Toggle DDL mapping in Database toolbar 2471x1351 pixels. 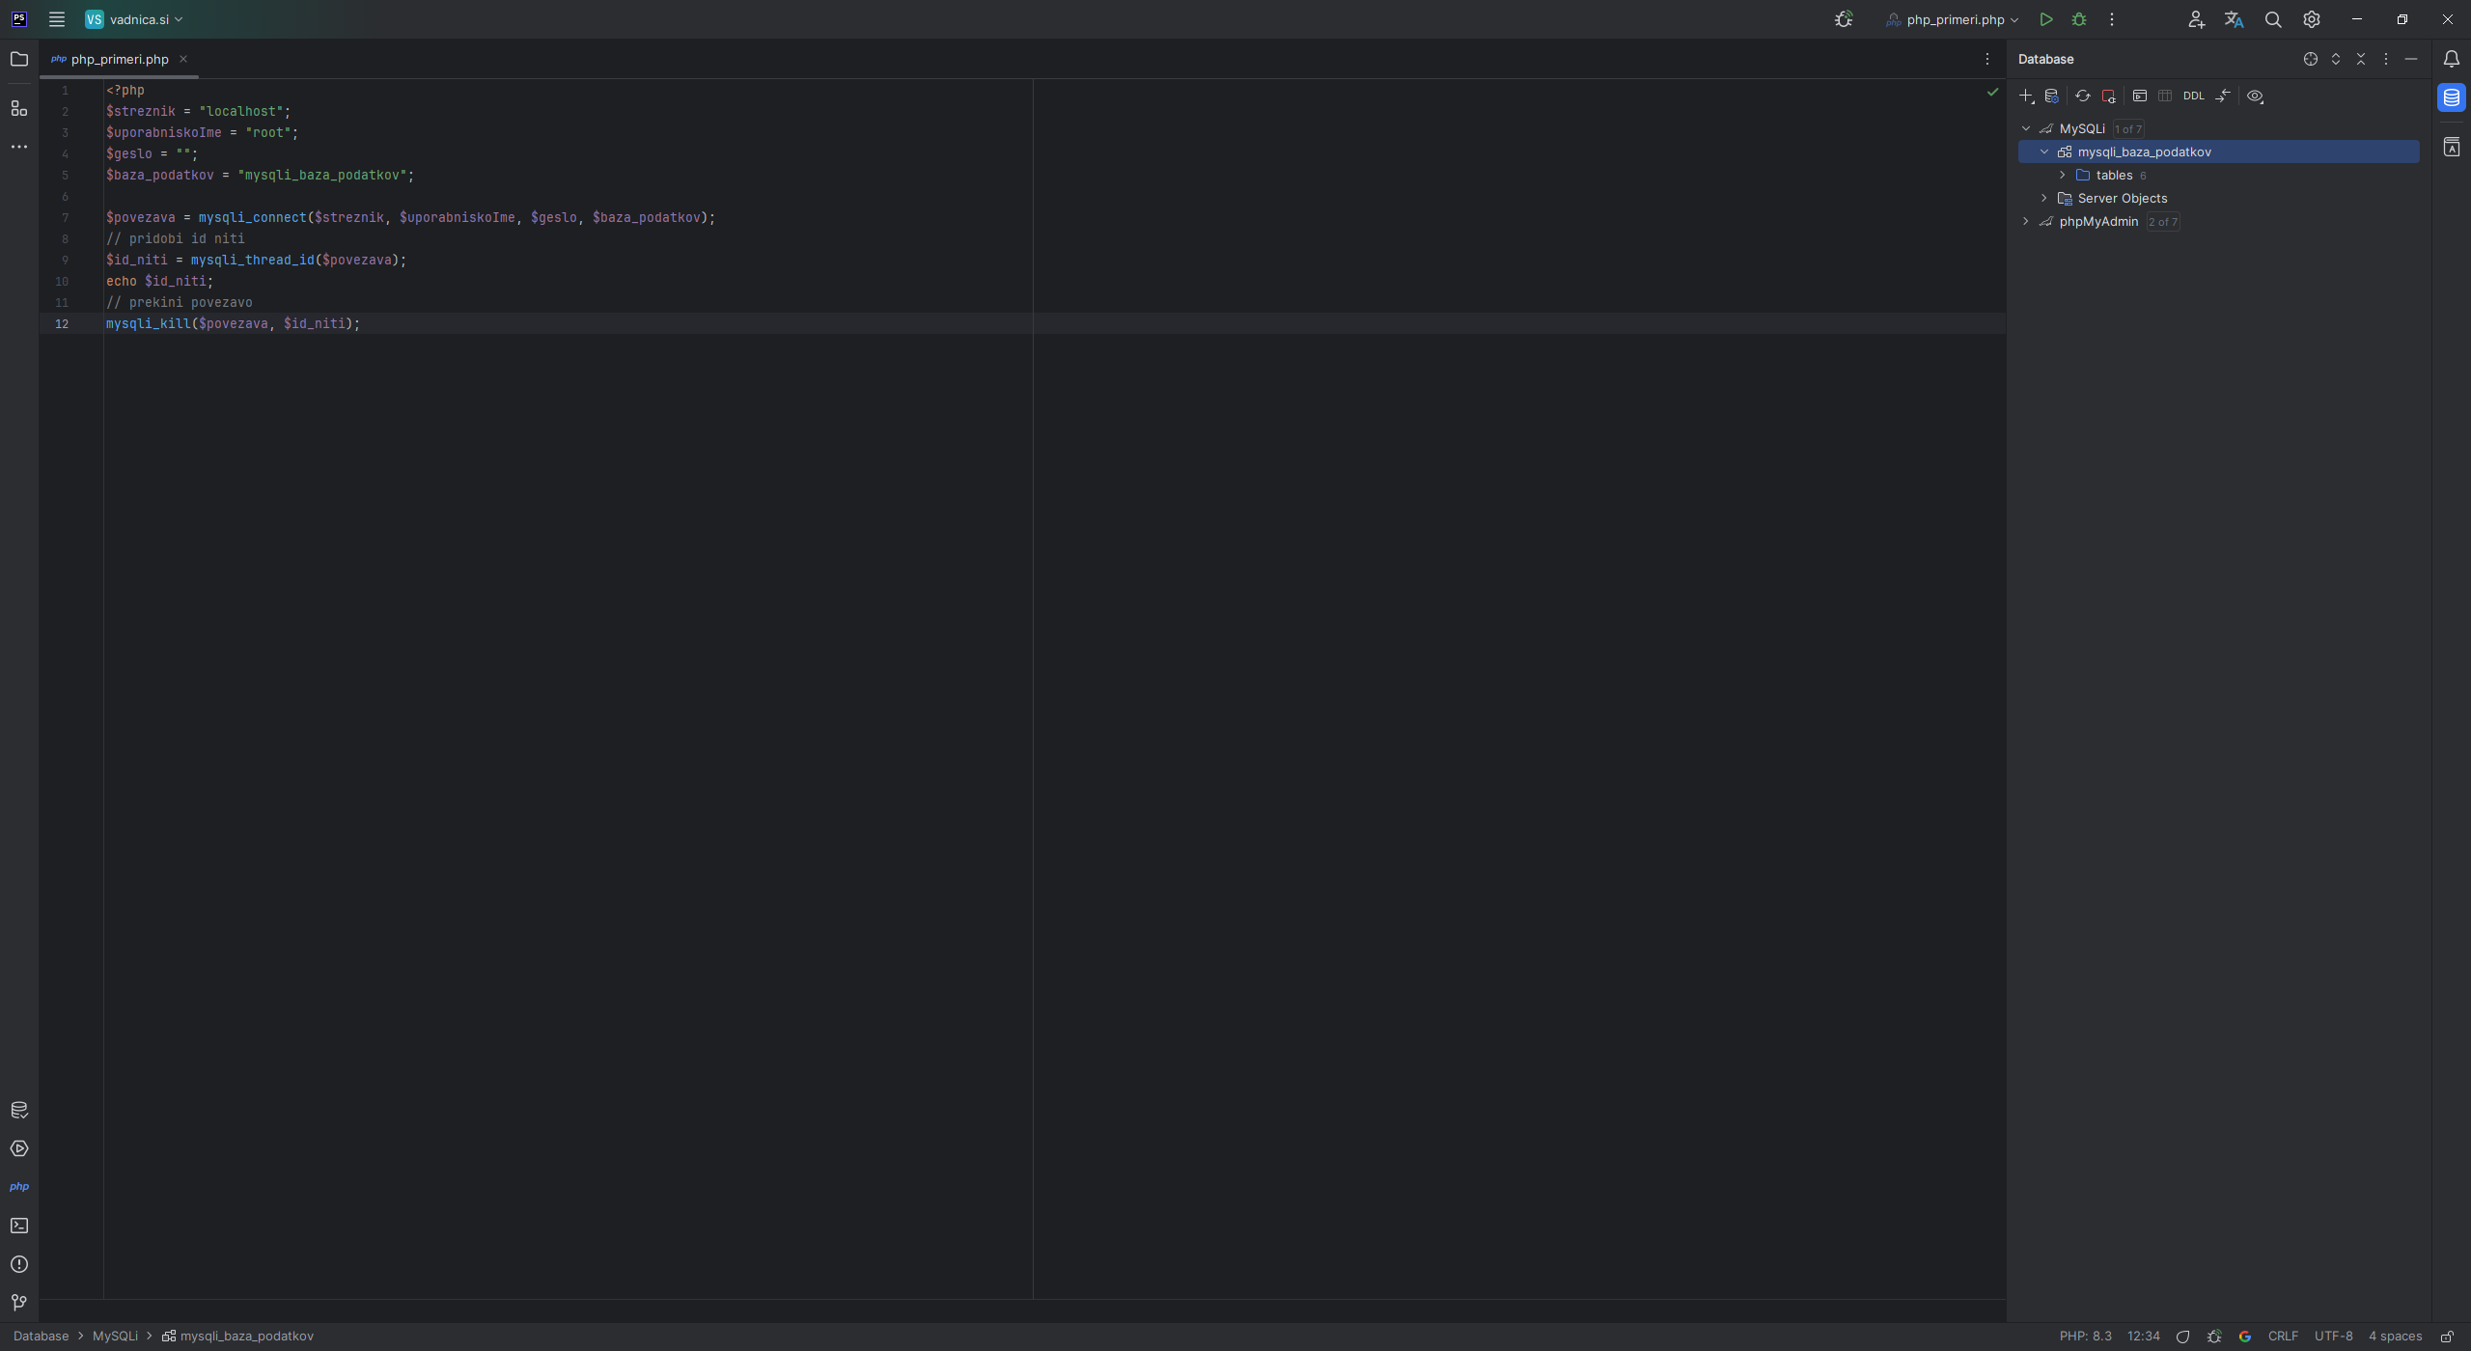(x=2195, y=96)
